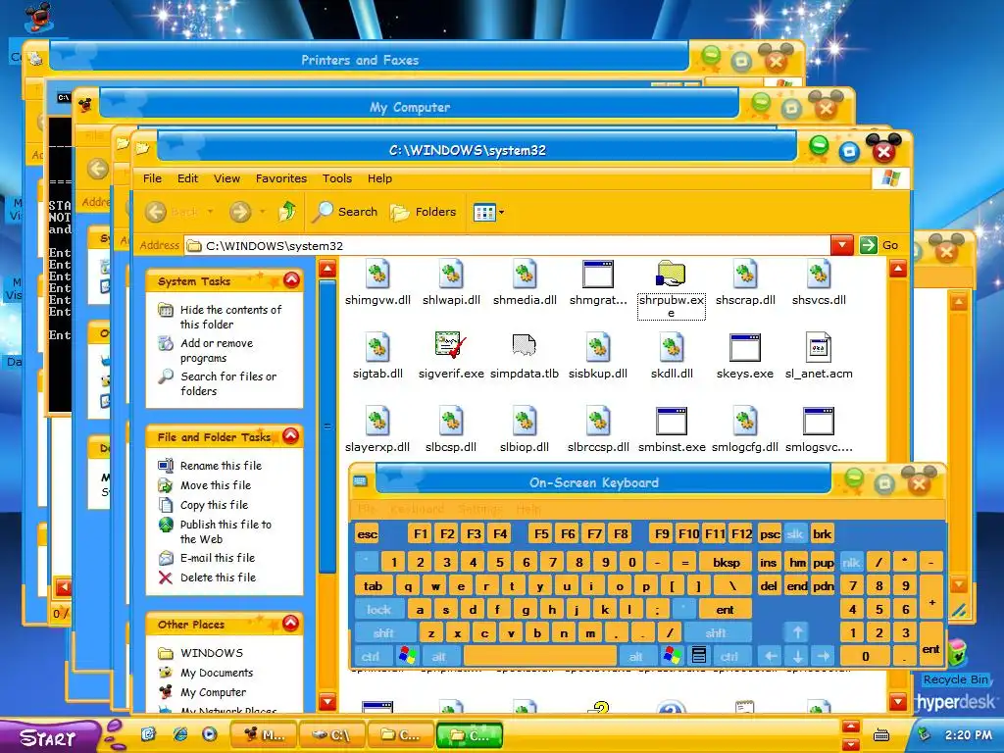Switch to the C:\ command prompt taskbar button
Viewport: 1004px width, 753px height.
tap(331, 735)
